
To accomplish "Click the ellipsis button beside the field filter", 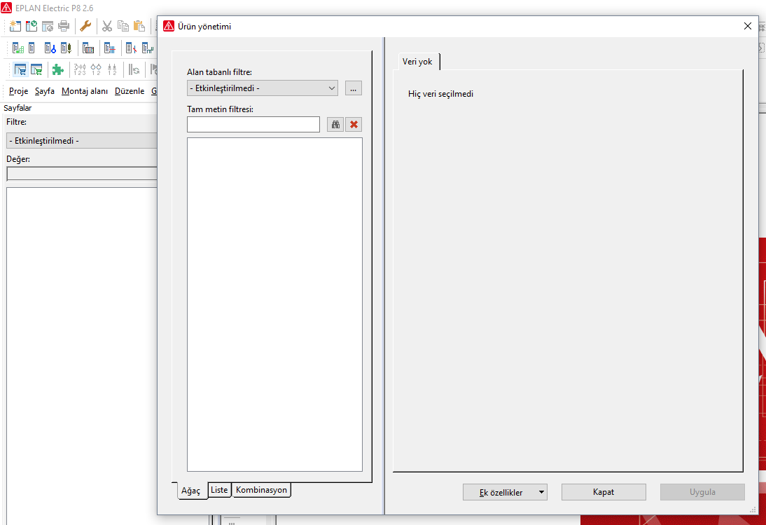I will tap(353, 88).
